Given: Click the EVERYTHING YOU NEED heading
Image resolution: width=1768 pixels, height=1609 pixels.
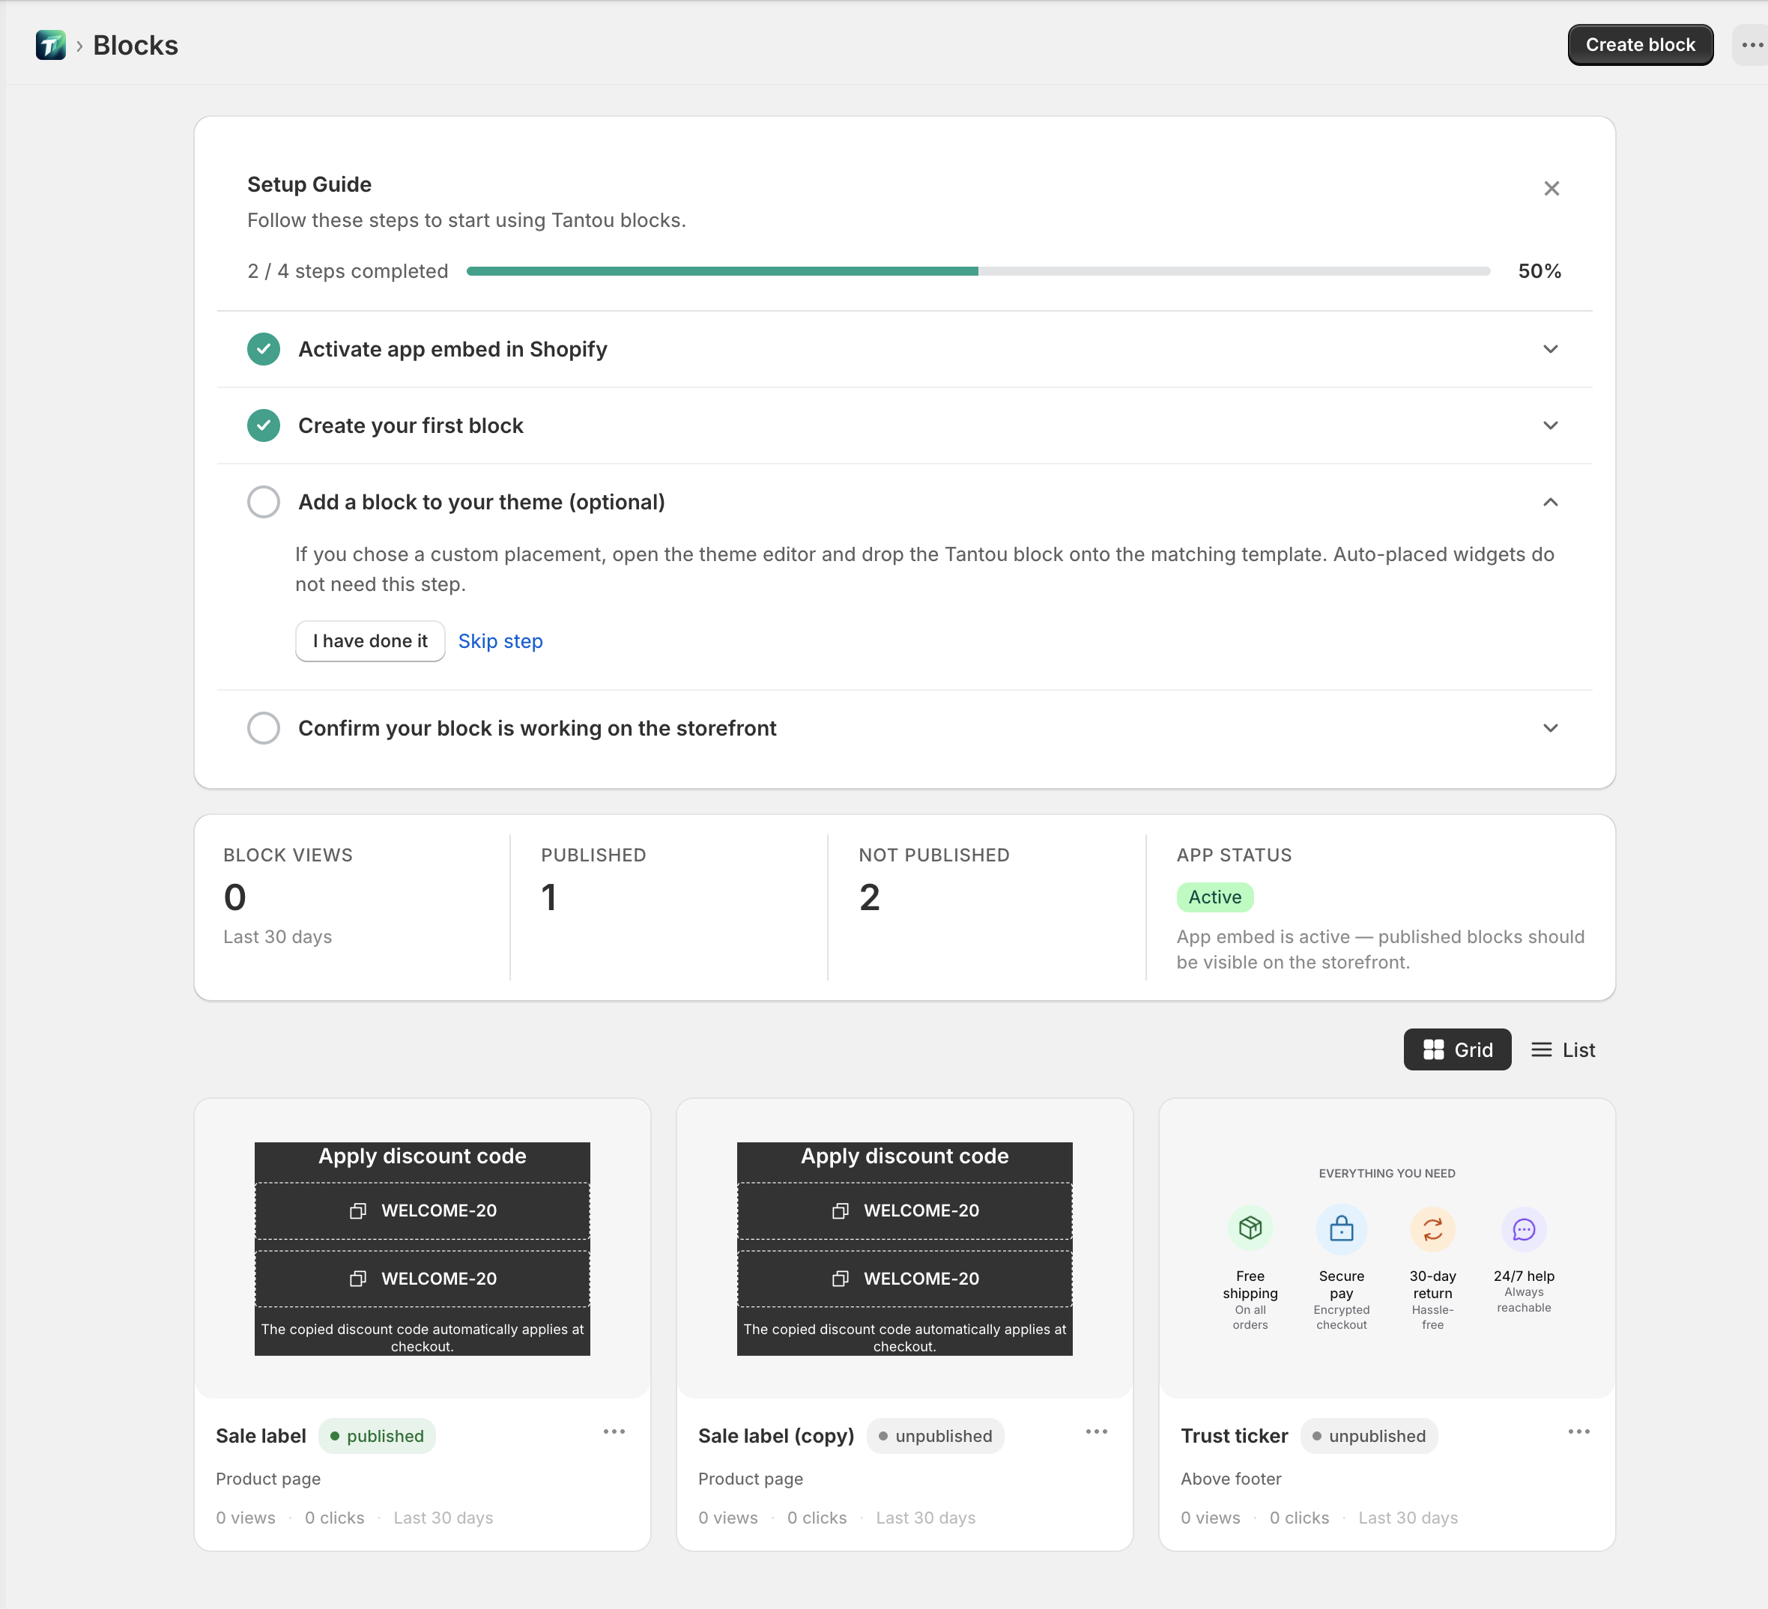Looking at the screenshot, I should 1387,1174.
